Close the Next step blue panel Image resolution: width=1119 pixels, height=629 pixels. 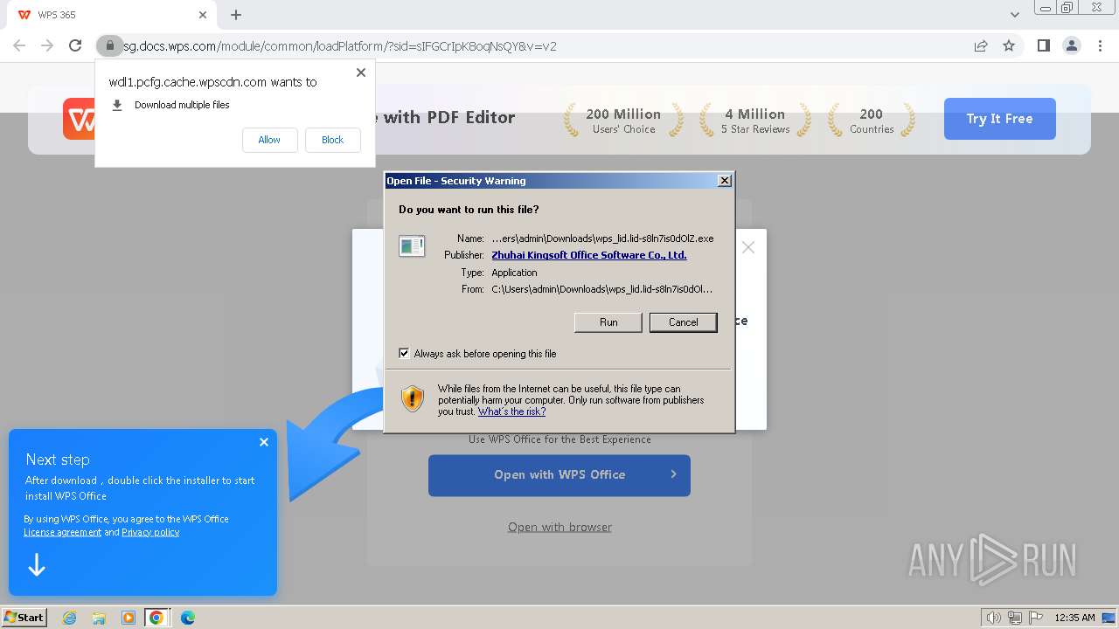tap(264, 442)
